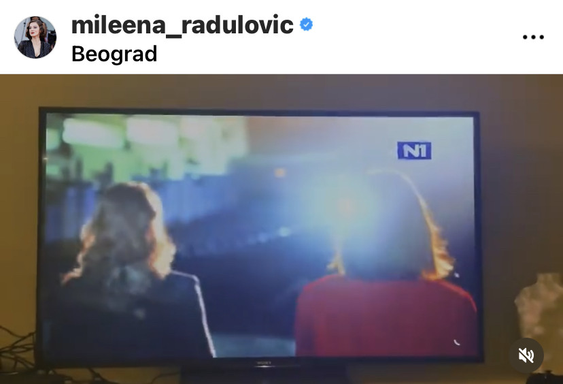563x384 pixels.
Task: Open the mileena_radulovic username link
Action: (x=182, y=25)
